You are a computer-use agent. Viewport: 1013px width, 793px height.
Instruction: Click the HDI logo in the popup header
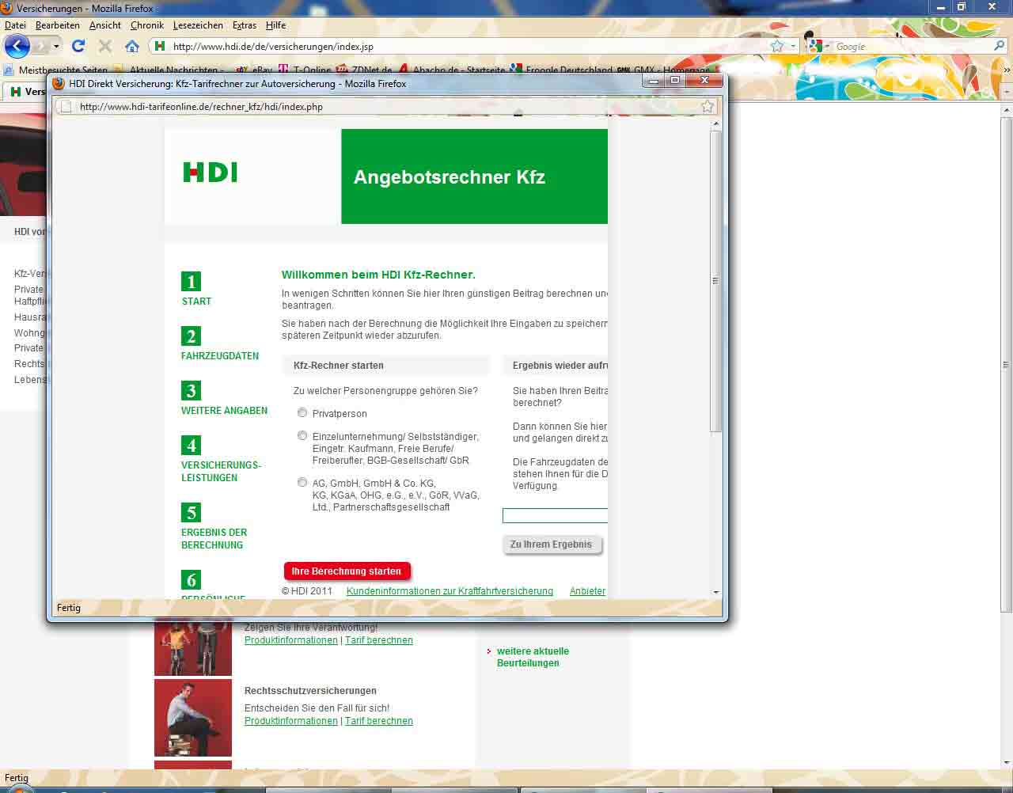211,172
